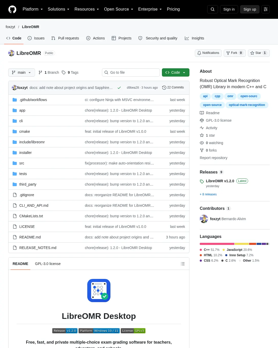Click the yellow JavaScript segment of languages bar
278x348 pixels.
242,244
